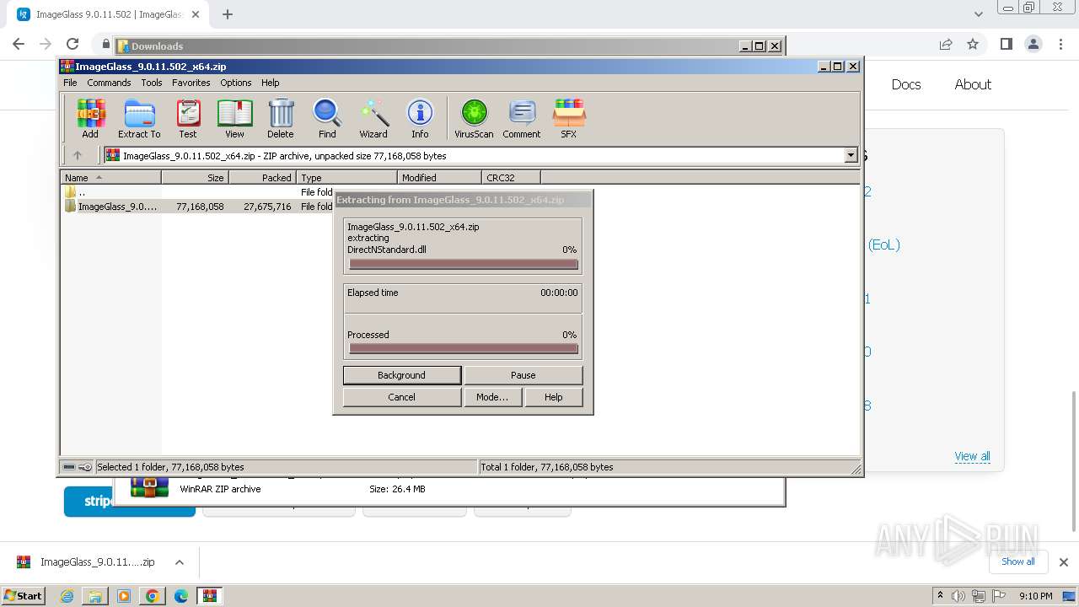Open Chrome three-dot menu
Screen dimensions: 1079x607
coord(1060,44)
